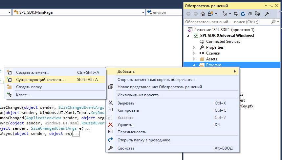This screenshot has width=282, height=160.
Task: Select Connected Services in the tree
Action: (x=223, y=41)
